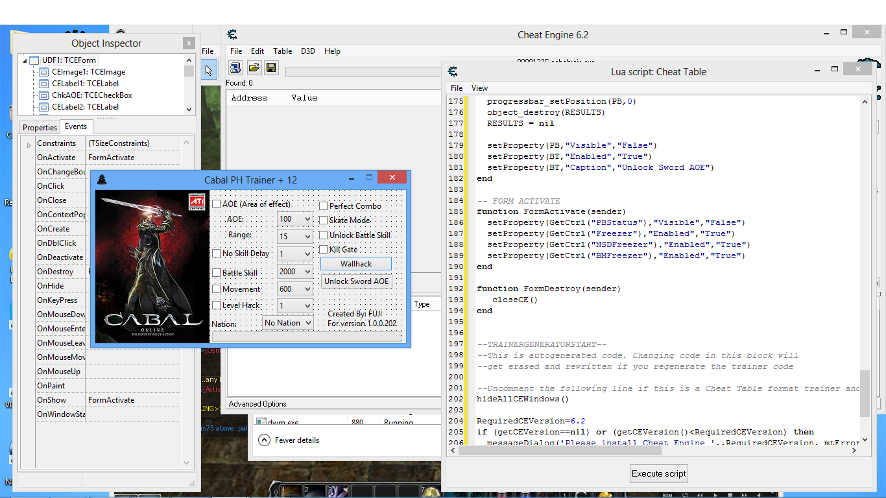Click the Cheat Engine 6.2 title bar logo

point(232,34)
